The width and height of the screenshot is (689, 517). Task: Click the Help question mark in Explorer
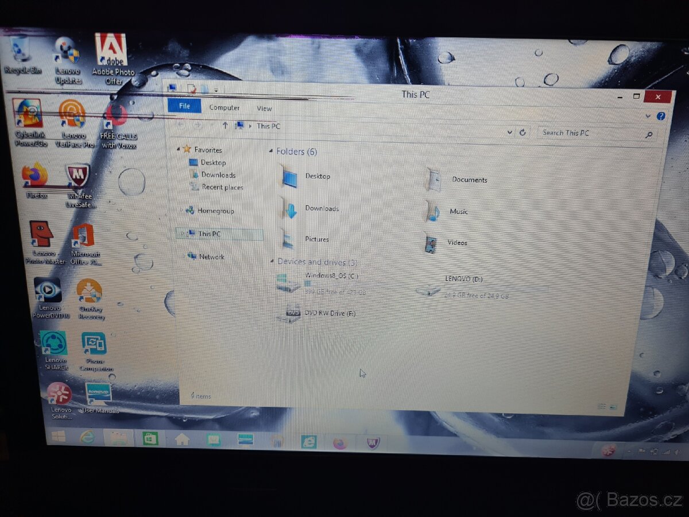pyautogui.click(x=661, y=116)
